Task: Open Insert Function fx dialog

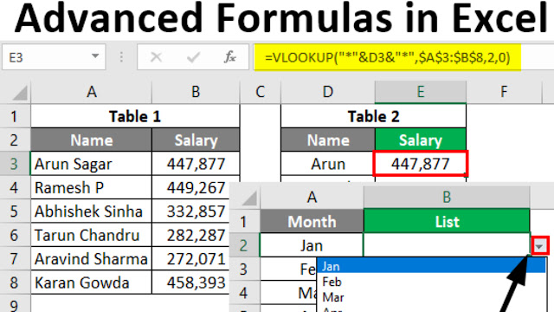Action: click(230, 57)
